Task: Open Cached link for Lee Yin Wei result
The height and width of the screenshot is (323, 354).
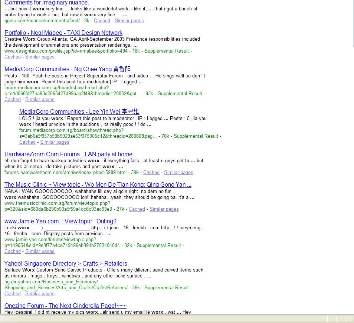Action: pos(27,142)
